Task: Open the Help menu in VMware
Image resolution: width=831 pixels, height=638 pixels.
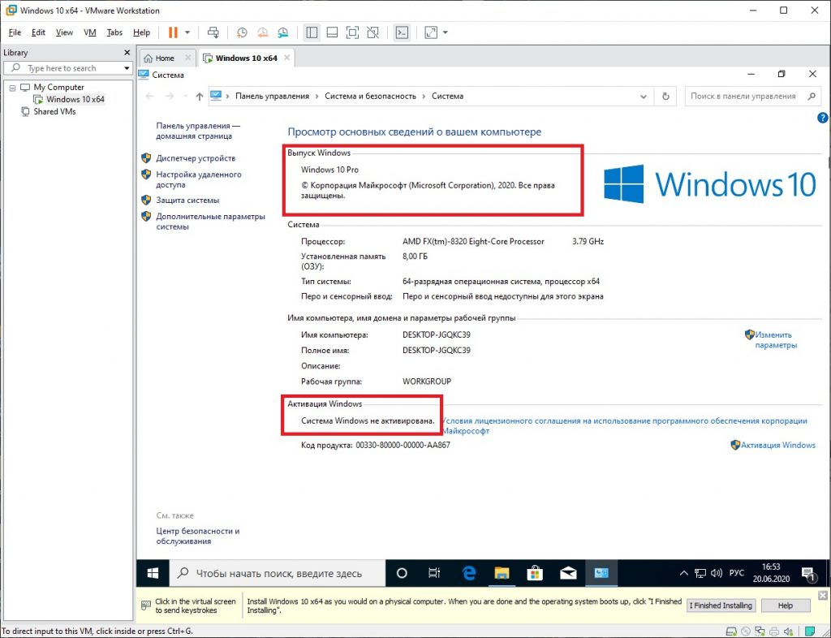Action: pos(141,32)
